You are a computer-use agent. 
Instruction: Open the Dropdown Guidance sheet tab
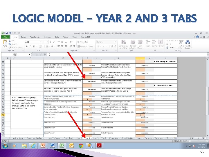pos(35,138)
